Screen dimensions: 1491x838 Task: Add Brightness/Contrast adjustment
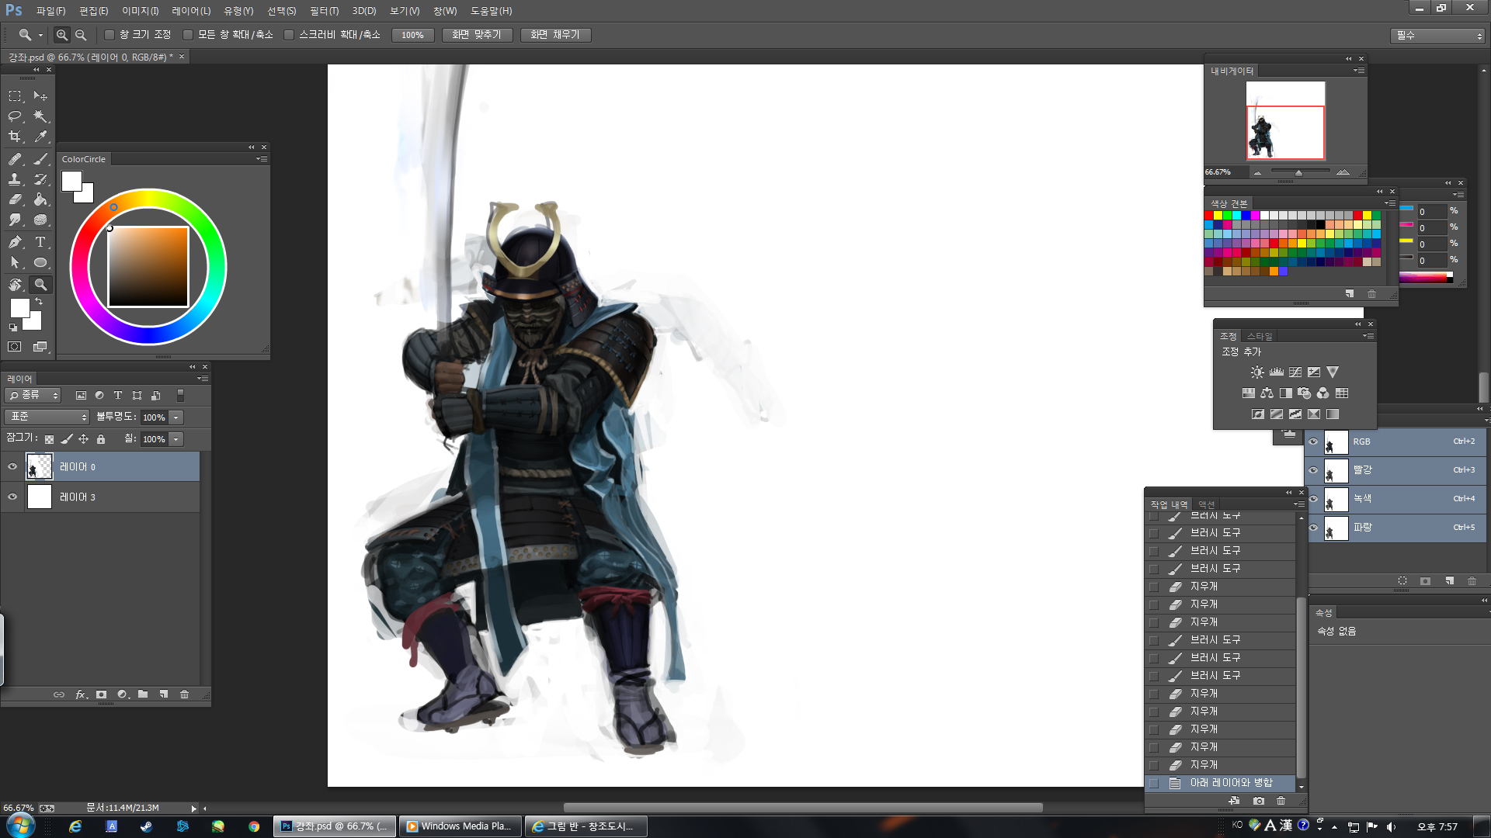point(1257,372)
